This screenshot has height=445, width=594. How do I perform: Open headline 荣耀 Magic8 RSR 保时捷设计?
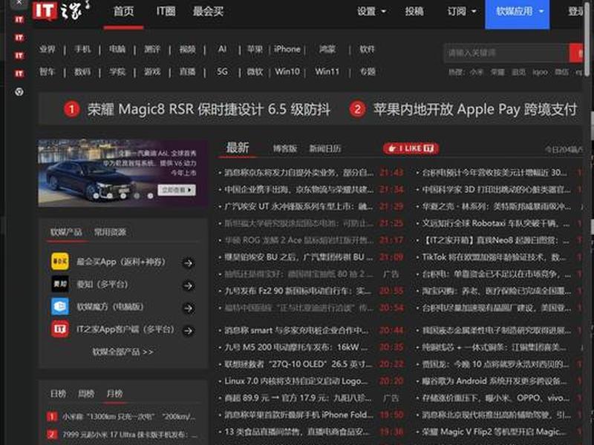point(209,110)
